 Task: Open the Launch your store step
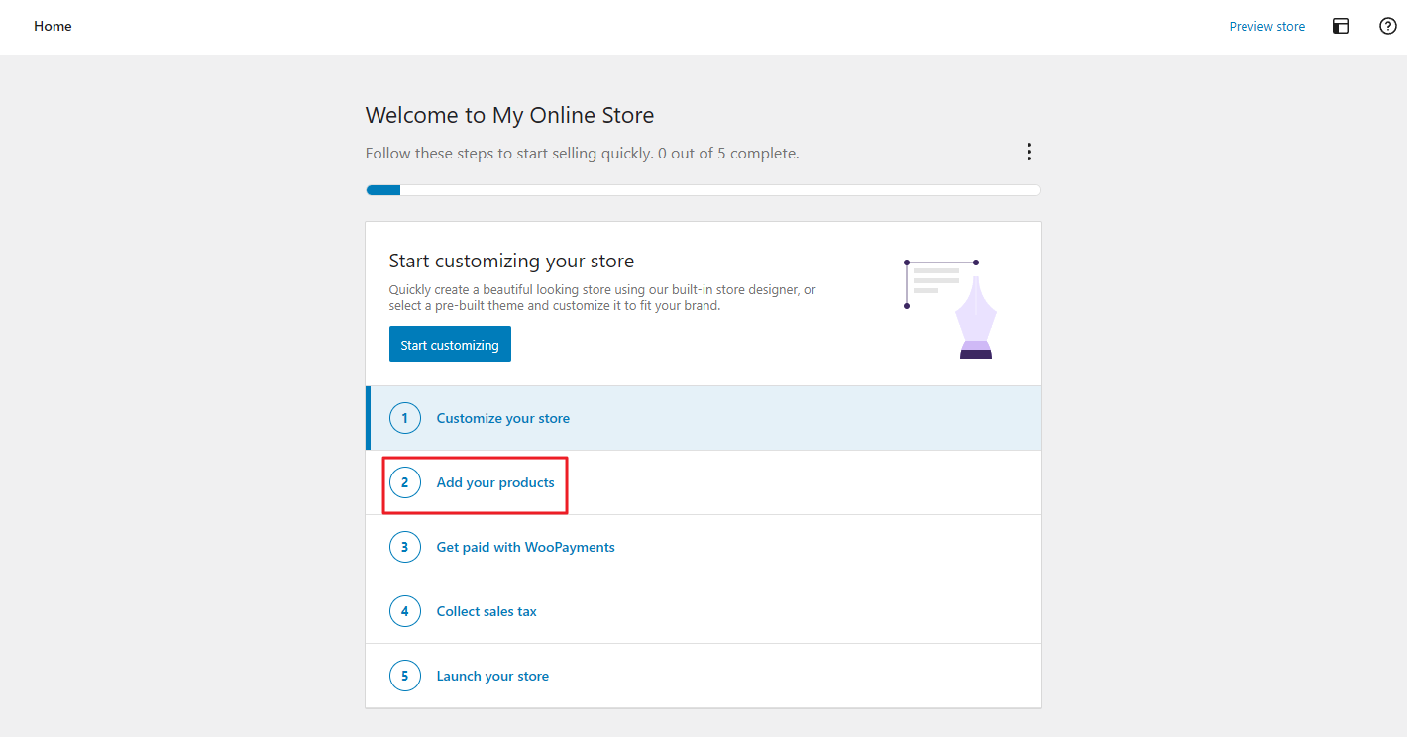(x=703, y=676)
